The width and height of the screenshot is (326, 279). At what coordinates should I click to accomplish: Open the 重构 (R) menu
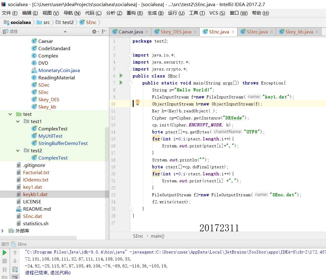pos(135,13)
